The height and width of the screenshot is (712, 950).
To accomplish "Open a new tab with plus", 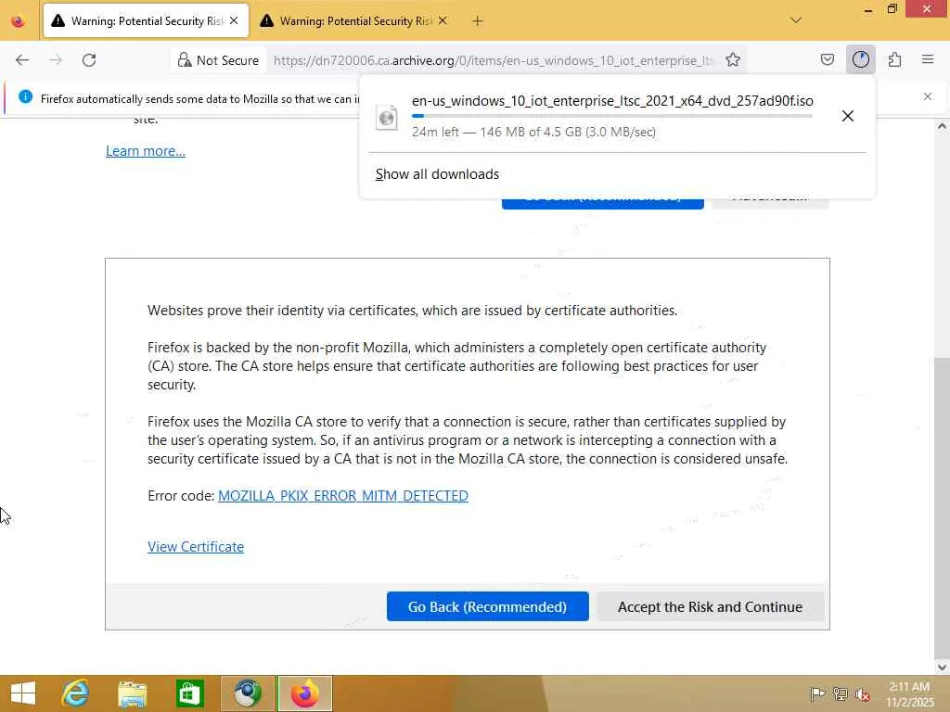I will pyautogui.click(x=478, y=21).
